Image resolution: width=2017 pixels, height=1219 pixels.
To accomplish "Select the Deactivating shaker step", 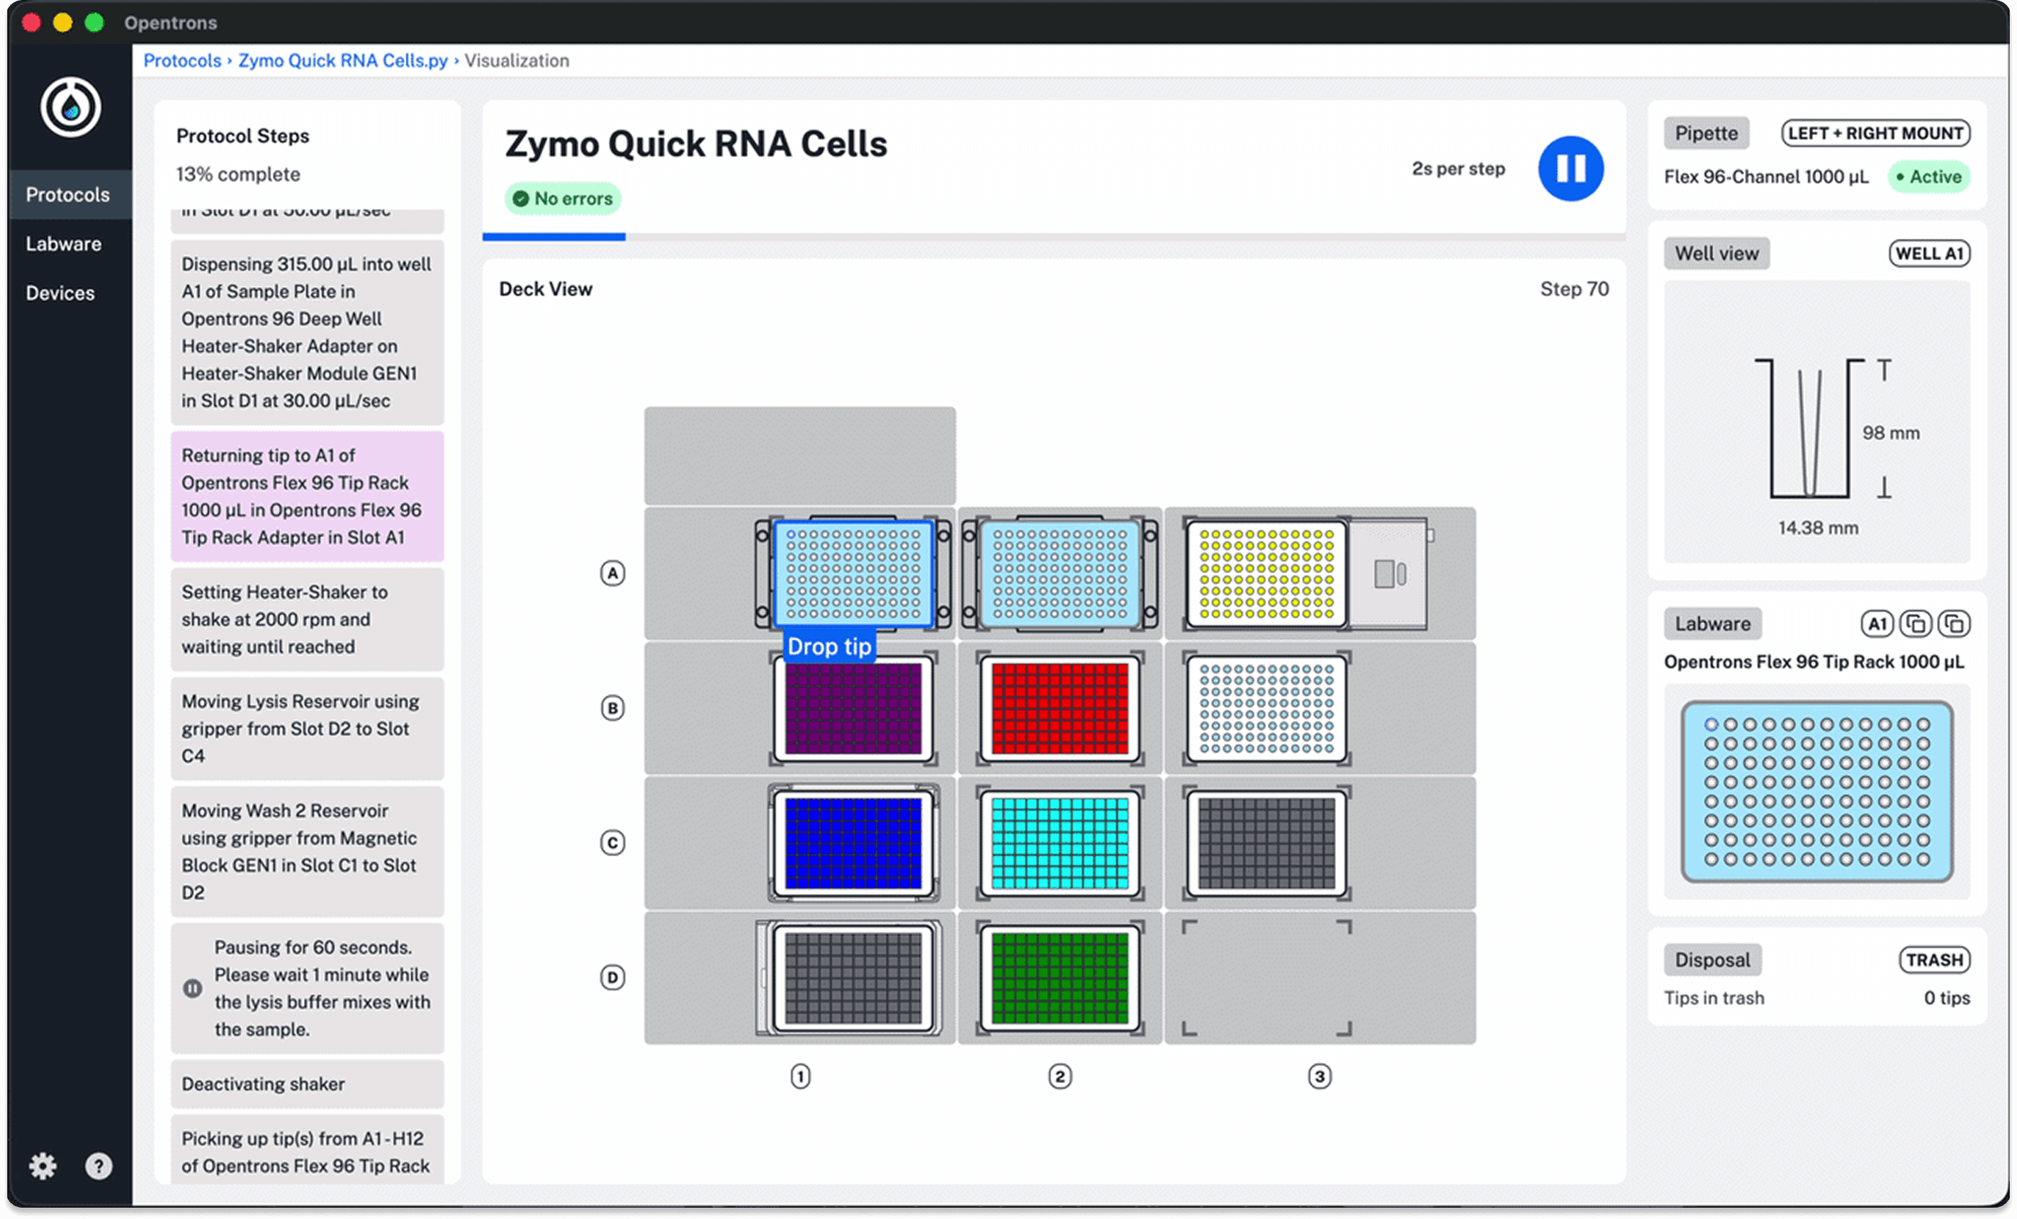I will click(x=307, y=1085).
